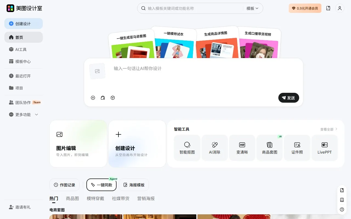Select the 变清晰 HD enhance tool
This screenshot has height=219, width=351.
coord(242,147)
